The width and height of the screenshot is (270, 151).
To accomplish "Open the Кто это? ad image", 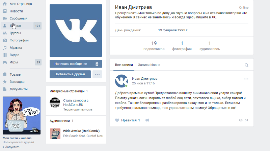I will (x=22, y=115).
